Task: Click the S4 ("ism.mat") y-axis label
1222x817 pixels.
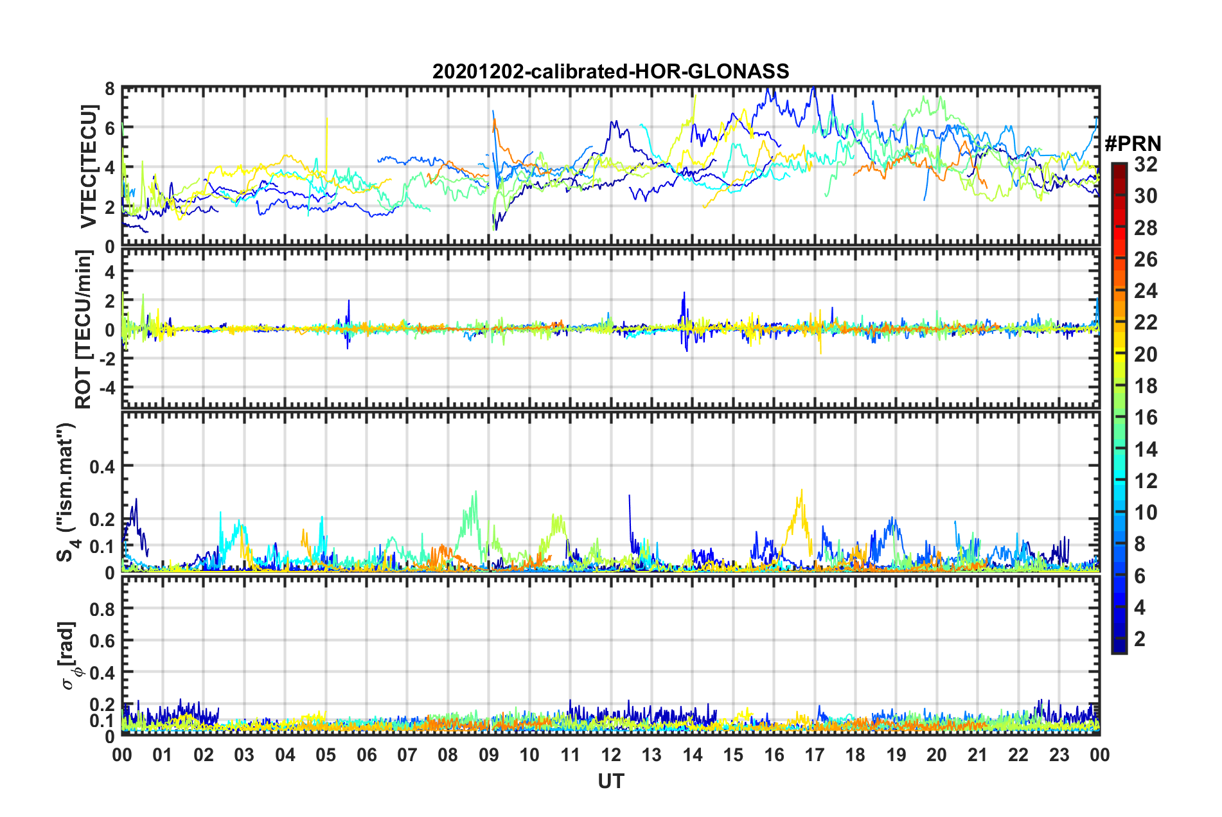Action: [x=67, y=493]
